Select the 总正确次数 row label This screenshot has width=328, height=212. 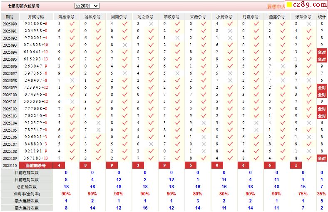pos(27,187)
